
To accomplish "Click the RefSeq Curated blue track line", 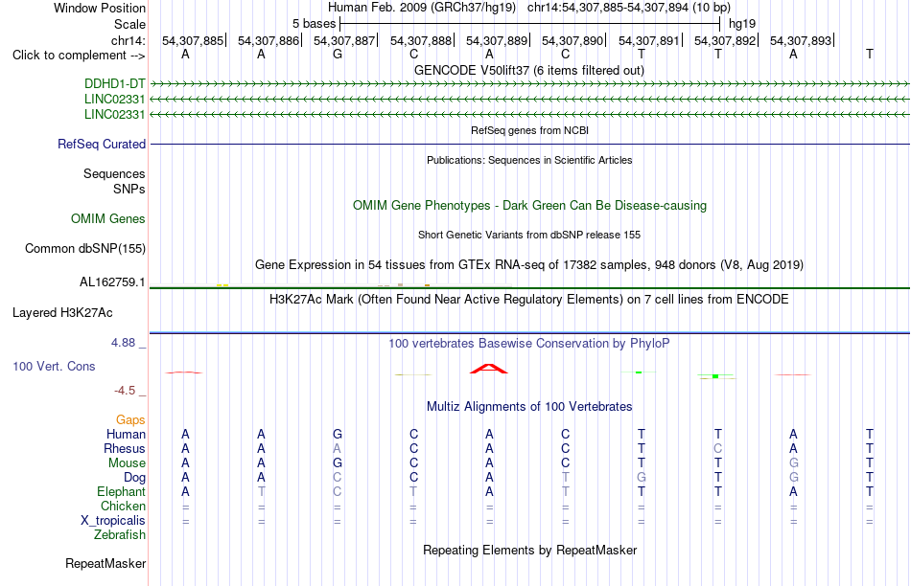I will click(x=529, y=144).
